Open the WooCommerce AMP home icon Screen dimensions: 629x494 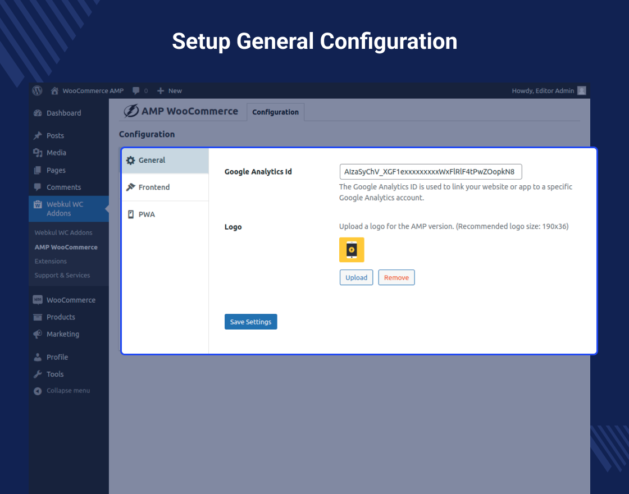point(54,90)
